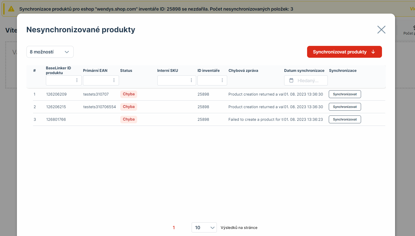
Task: Click the Synchronizovat produkty red button
Action: (x=344, y=52)
